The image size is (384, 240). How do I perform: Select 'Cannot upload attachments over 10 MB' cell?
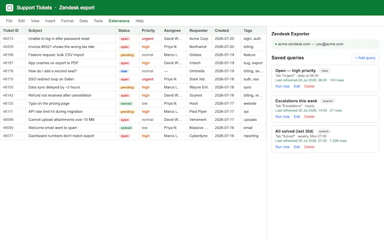(71, 120)
